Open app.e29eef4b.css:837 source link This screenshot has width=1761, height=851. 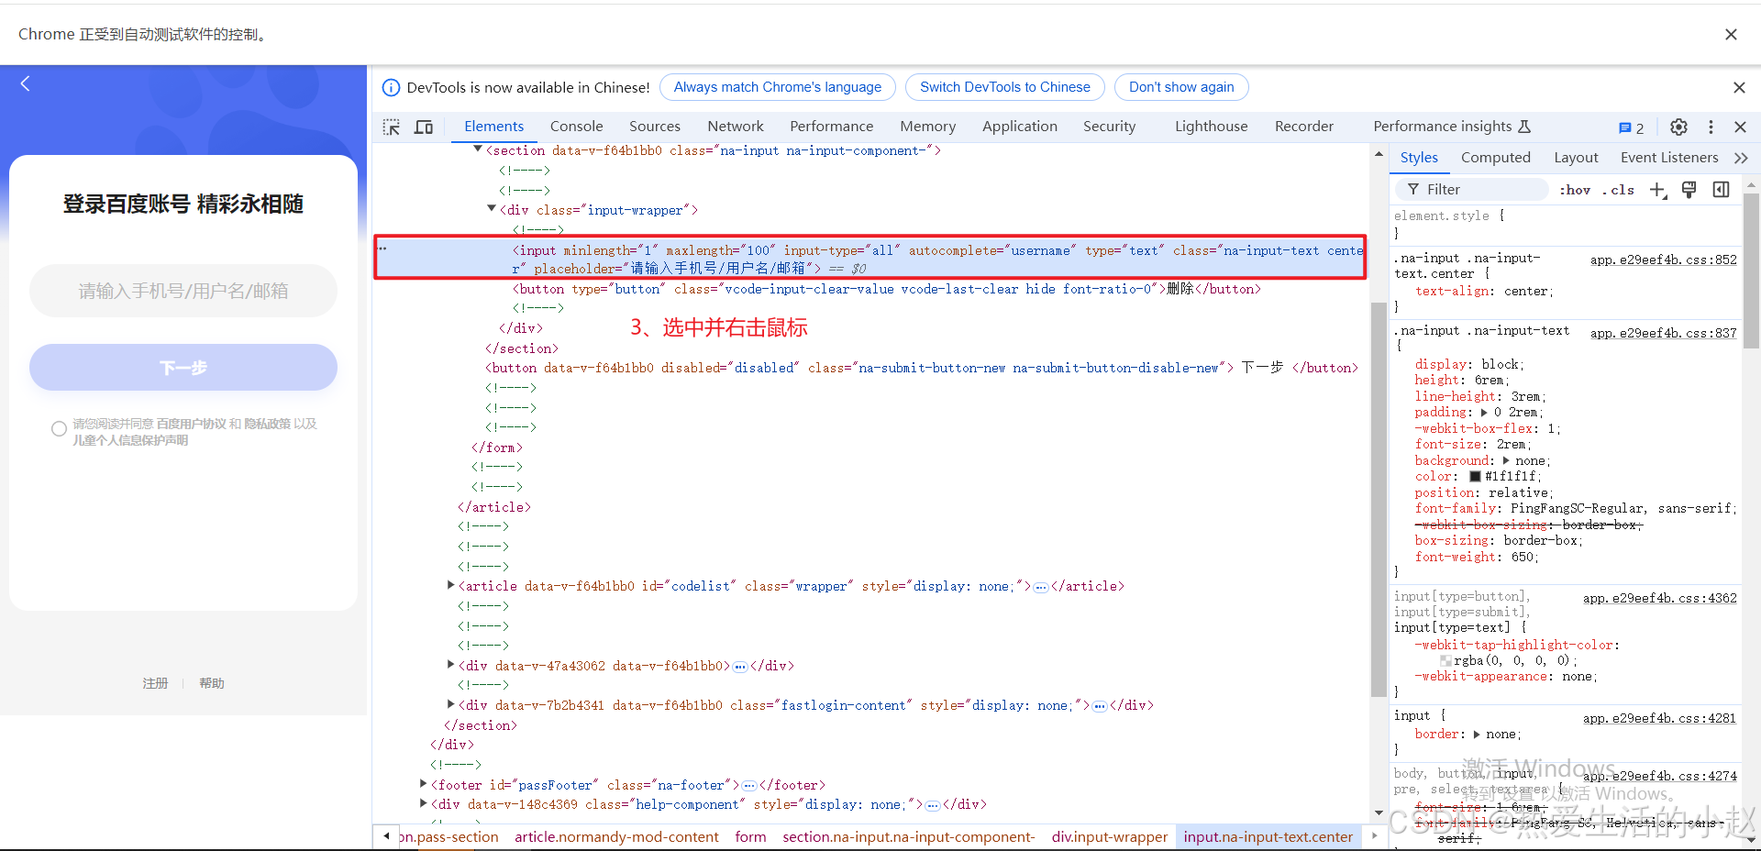[x=1663, y=333]
